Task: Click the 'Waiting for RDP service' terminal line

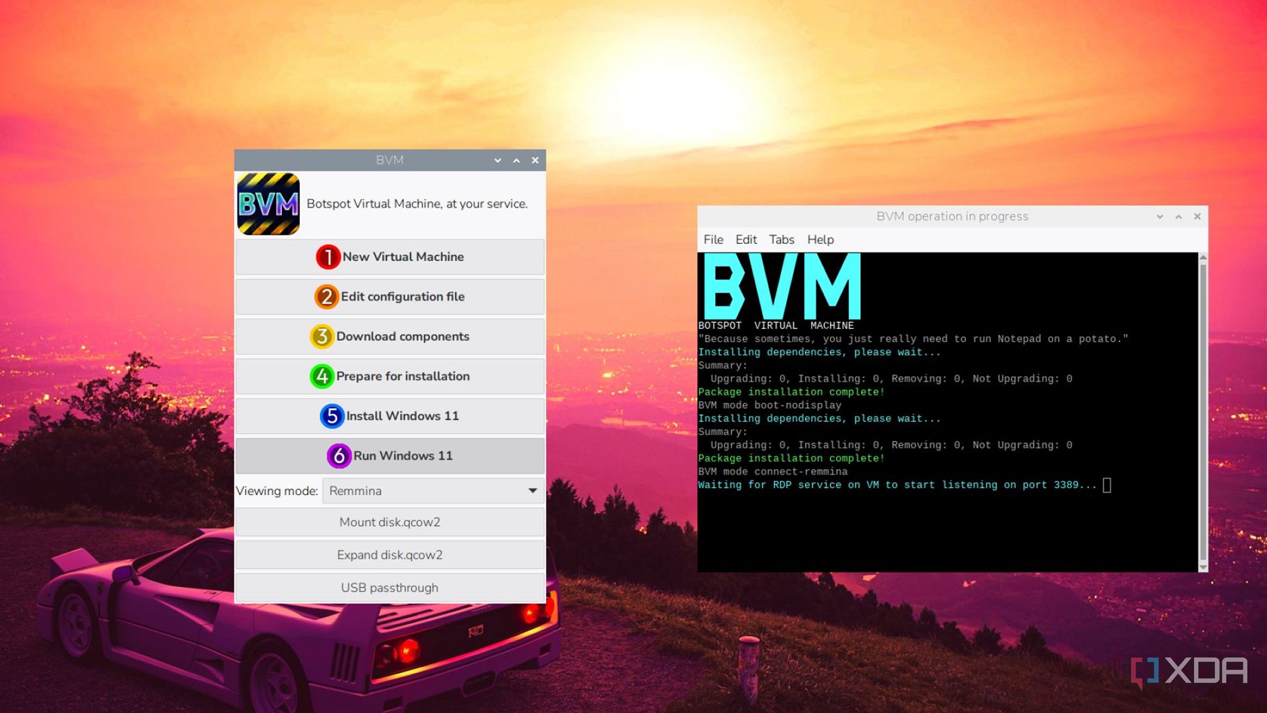Action: [x=897, y=485]
